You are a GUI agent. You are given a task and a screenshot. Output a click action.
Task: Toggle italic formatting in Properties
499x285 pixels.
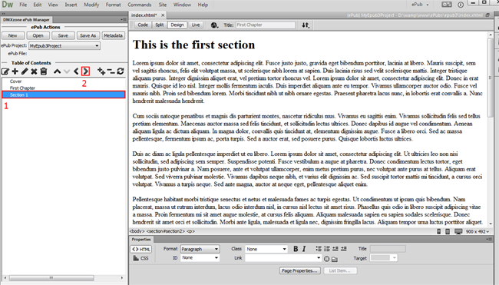tap(304, 249)
